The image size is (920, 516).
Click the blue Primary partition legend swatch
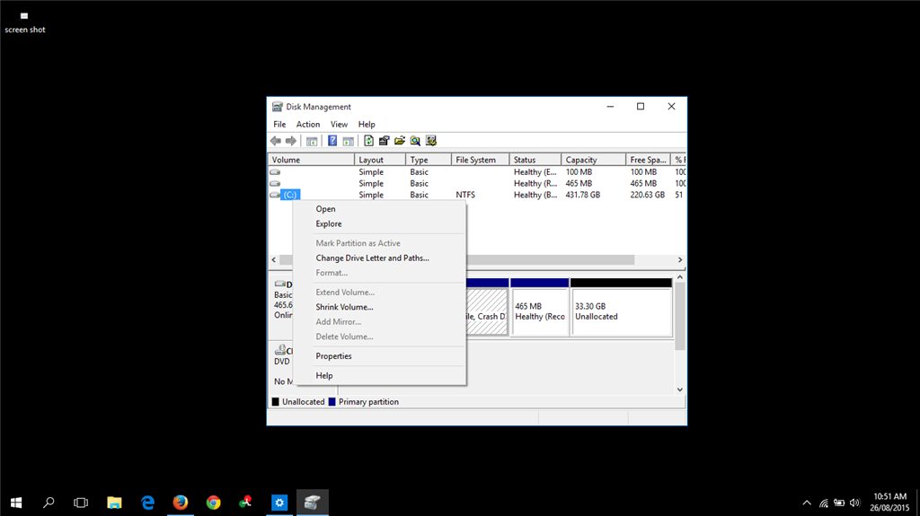pos(332,402)
